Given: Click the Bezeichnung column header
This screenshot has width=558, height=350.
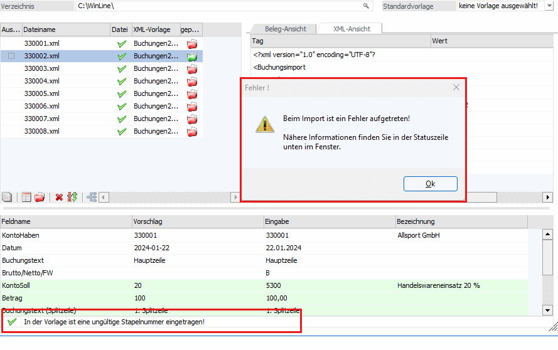Looking at the screenshot, I should (461, 221).
